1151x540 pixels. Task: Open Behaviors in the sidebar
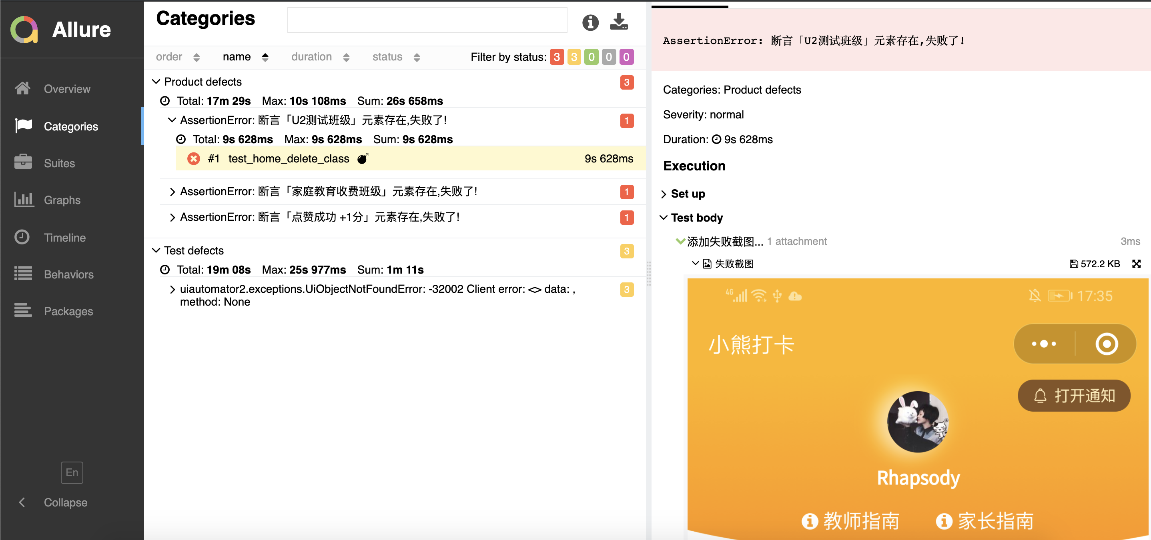[69, 274]
